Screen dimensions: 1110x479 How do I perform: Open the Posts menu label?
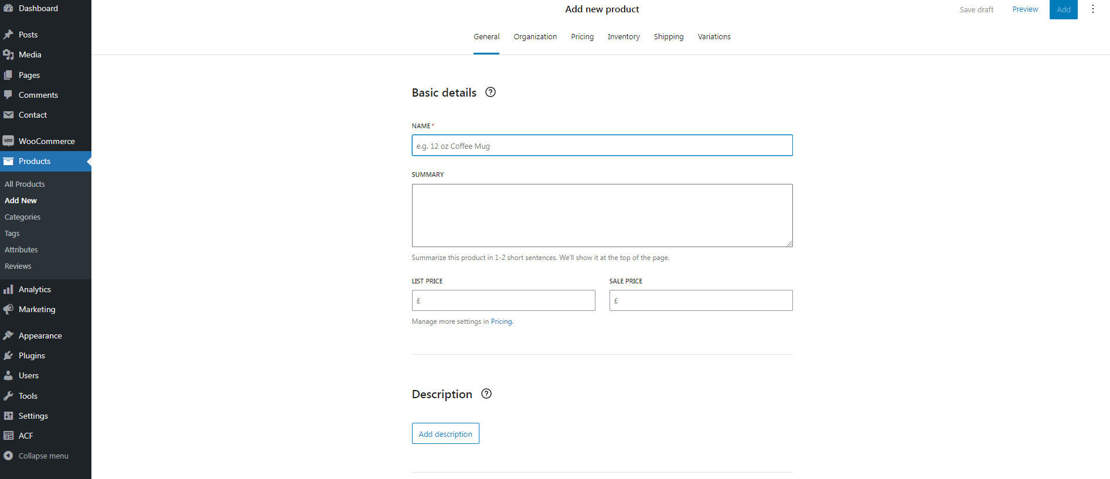[x=28, y=35]
